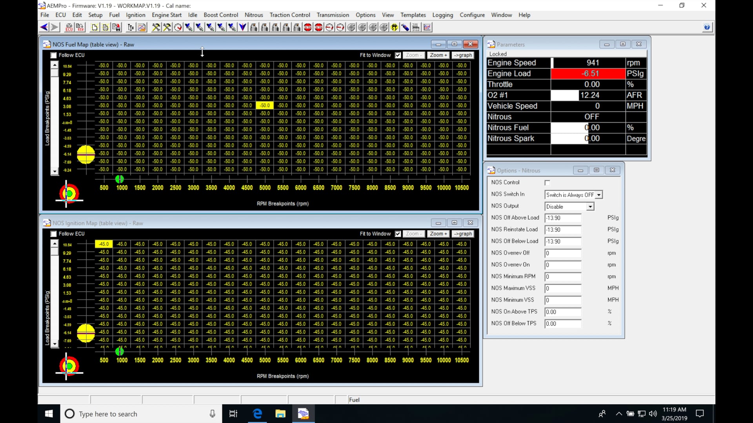Open Microsoft Edge from the taskbar
The width and height of the screenshot is (753, 423).
257,414
